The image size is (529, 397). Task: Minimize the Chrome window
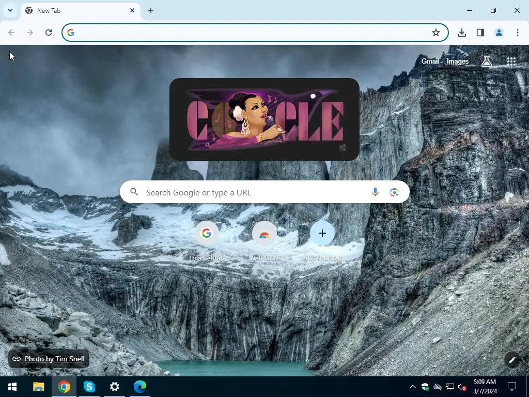470,10
